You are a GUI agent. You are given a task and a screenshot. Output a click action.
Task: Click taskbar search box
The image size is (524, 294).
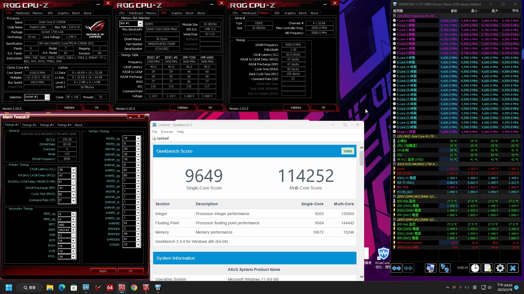tap(29, 287)
